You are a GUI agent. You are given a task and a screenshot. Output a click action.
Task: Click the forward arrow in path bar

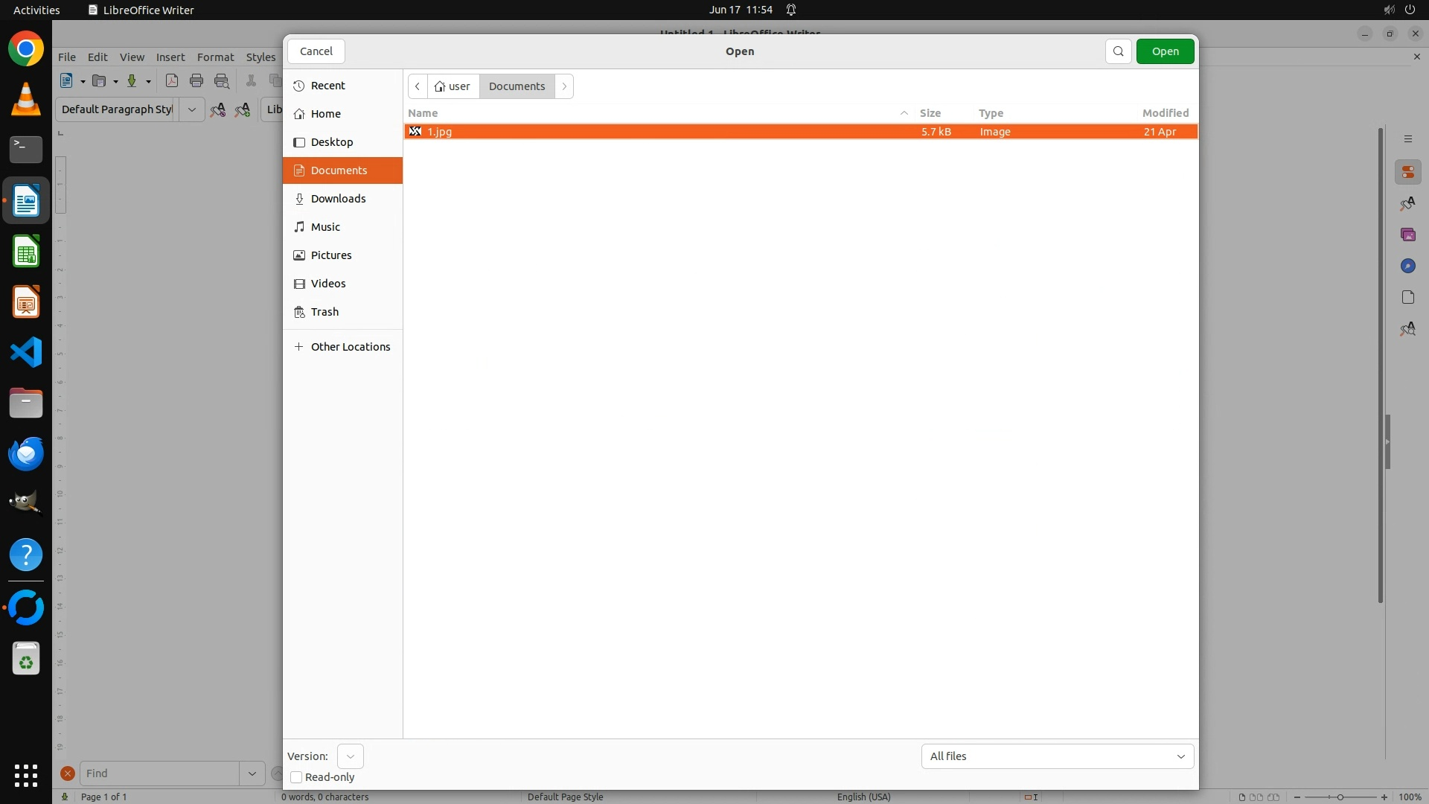coord(564,86)
